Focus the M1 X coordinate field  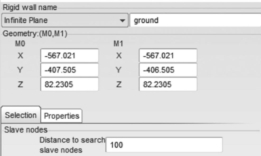[168, 56]
